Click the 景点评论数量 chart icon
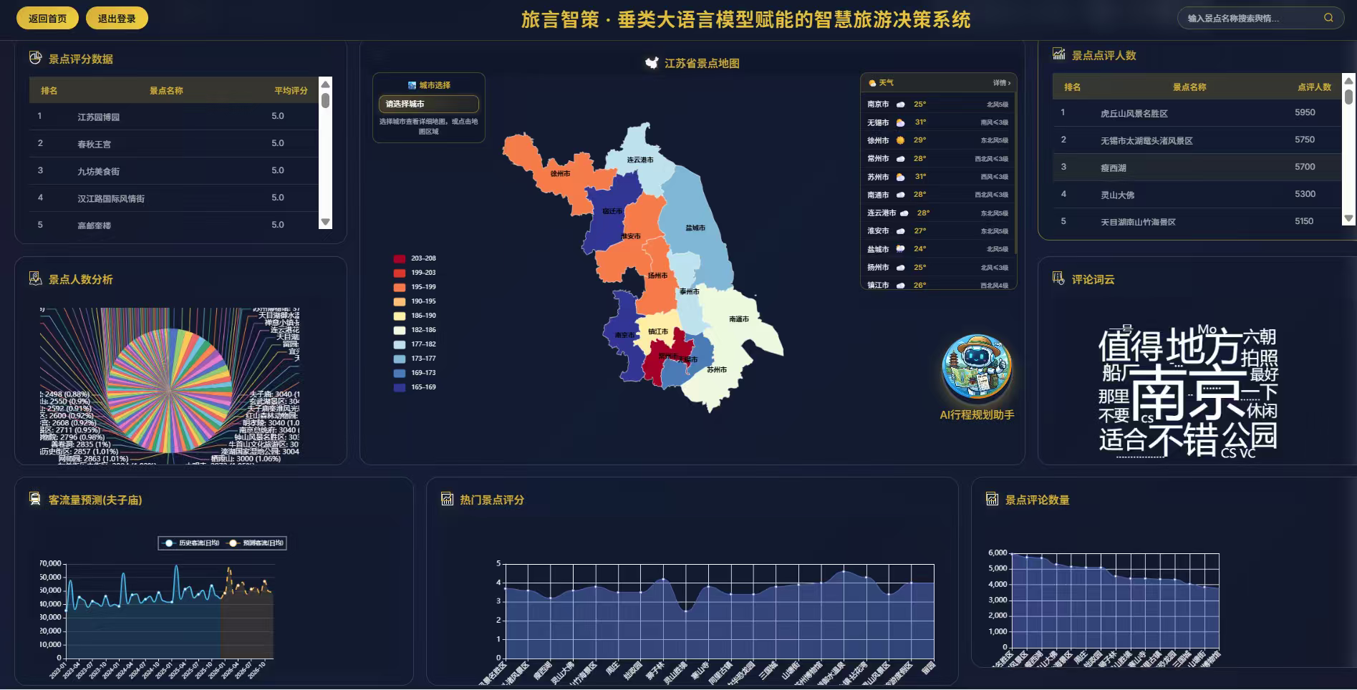The image size is (1357, 690). (x=992, y=499)
